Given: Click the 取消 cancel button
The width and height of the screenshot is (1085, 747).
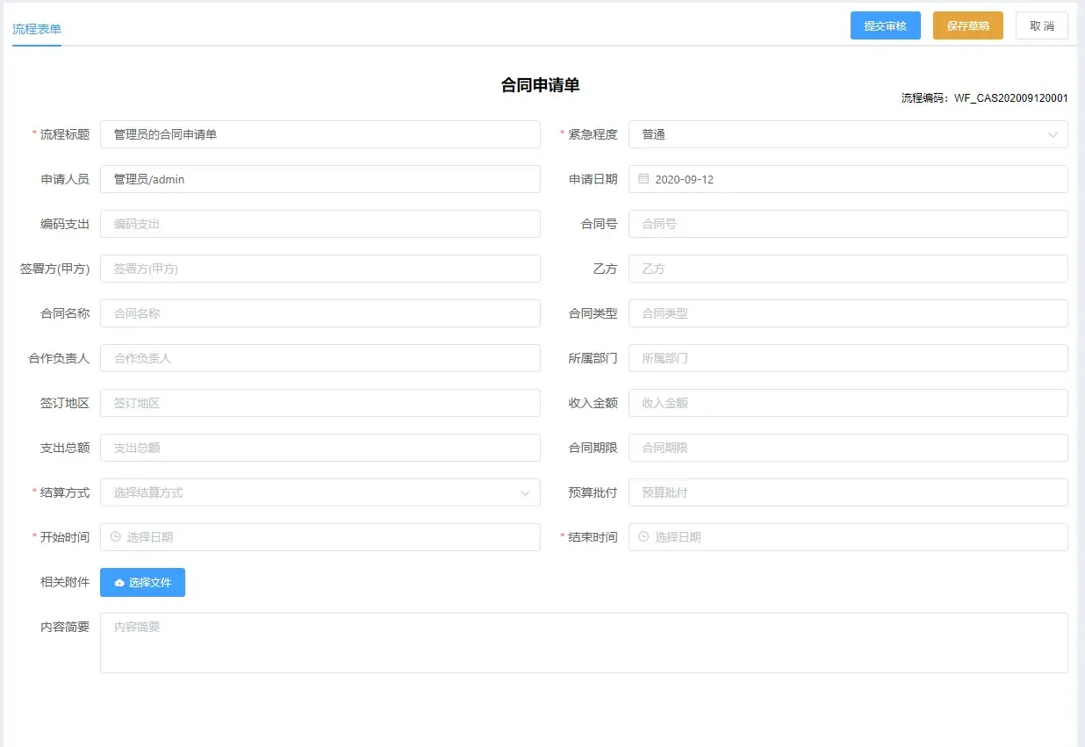Looking at the screenshot, I should (x=1041, y=25).
